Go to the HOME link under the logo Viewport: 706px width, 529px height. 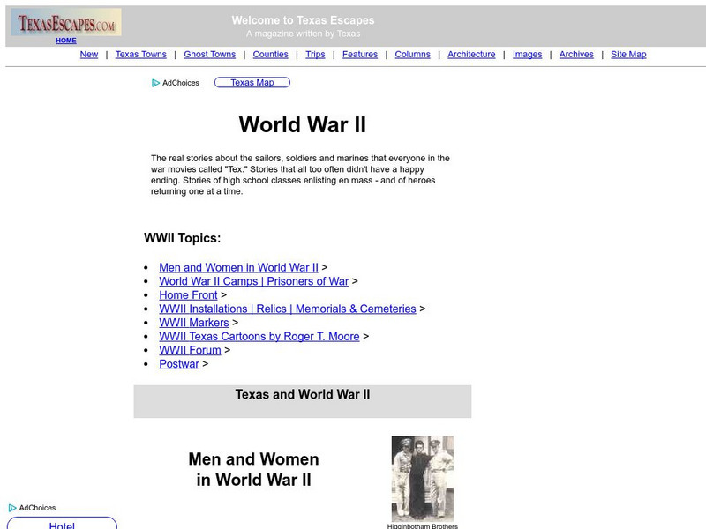pyautogui.click(x=65, y=40)
